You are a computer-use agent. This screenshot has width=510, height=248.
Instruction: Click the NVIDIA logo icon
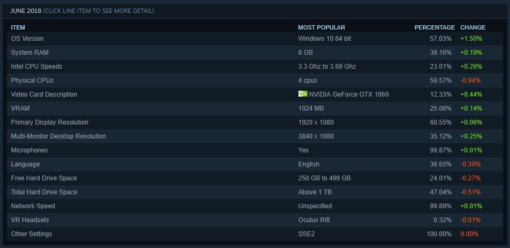pyautogui.click(x=303, y=94)
